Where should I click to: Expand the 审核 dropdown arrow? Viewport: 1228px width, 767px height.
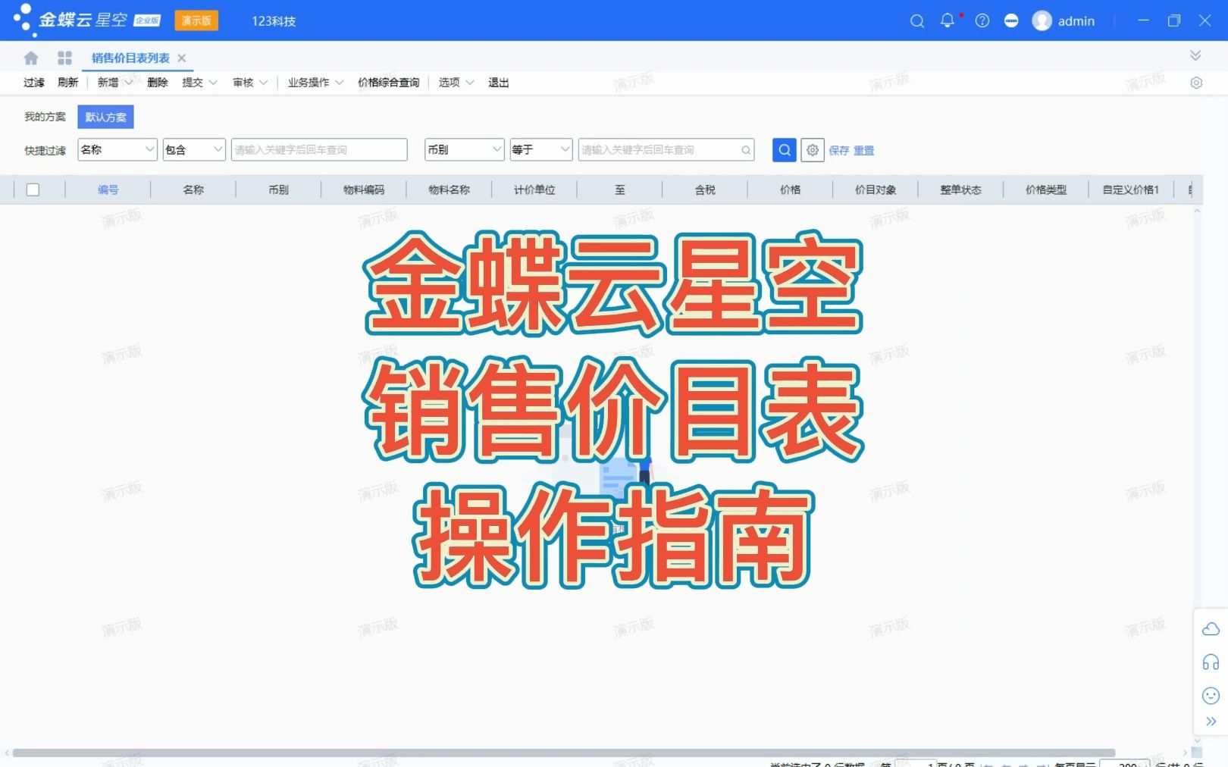(264, 83)
